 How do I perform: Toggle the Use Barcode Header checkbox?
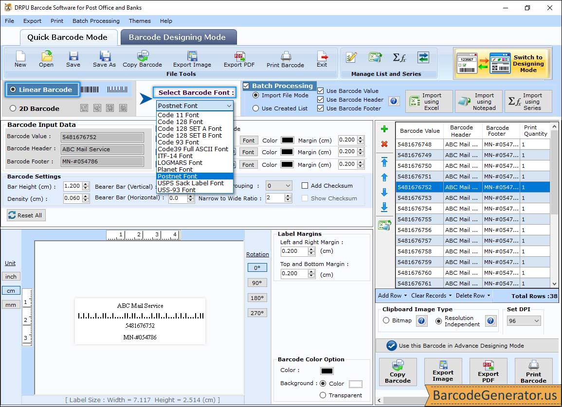click(321, 100)
